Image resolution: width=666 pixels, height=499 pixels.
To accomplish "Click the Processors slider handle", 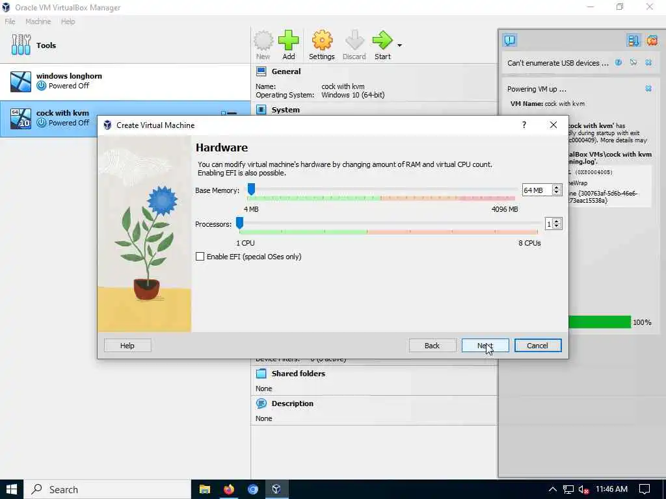I will (x=239, y=224).
